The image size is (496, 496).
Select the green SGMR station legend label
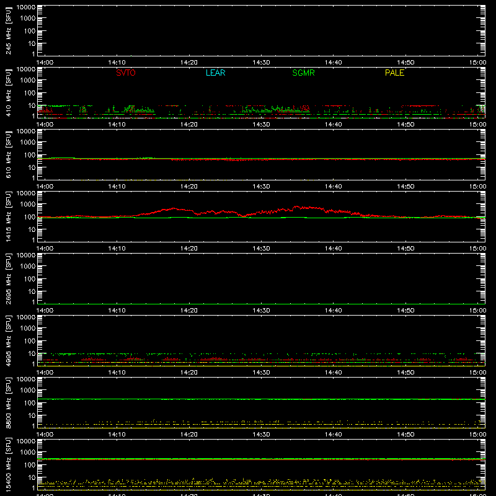click(303, 73)
